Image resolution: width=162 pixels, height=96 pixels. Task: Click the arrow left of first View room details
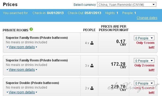point(7,47)
